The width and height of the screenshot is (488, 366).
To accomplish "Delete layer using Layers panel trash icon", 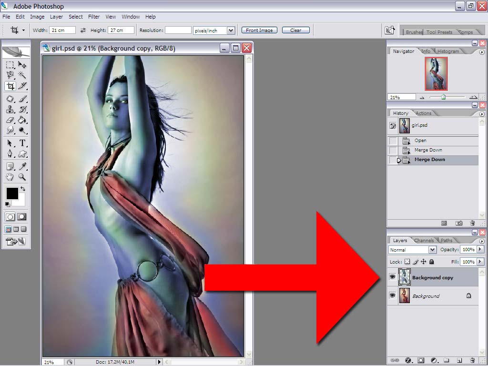I will pyautogui.click(x=472, y=360).
